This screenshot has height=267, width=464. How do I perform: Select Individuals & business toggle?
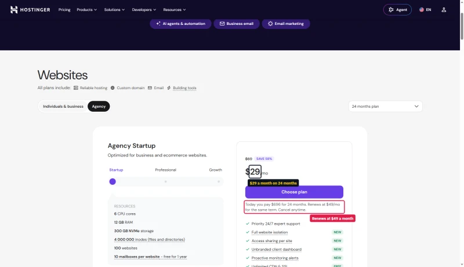click(x=63, y=107)
